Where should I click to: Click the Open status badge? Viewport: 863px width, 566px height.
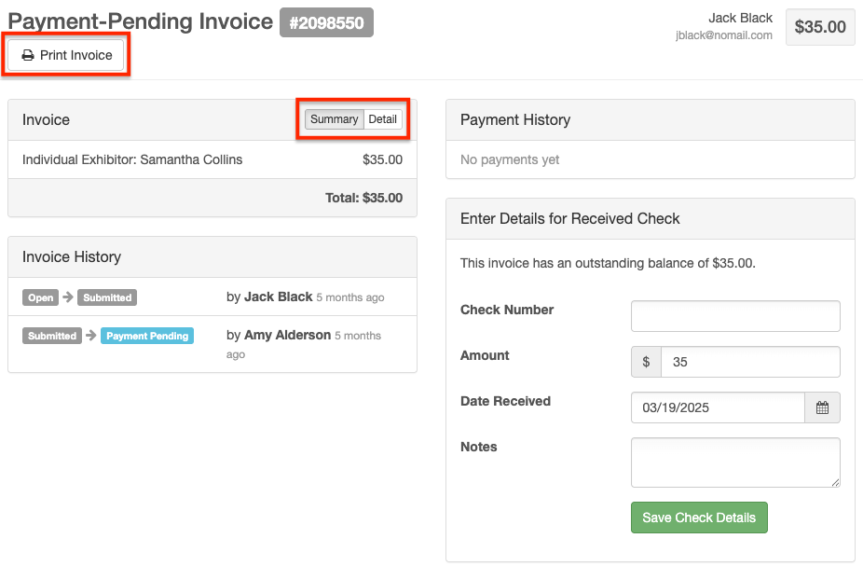click(x=41, y=297)
